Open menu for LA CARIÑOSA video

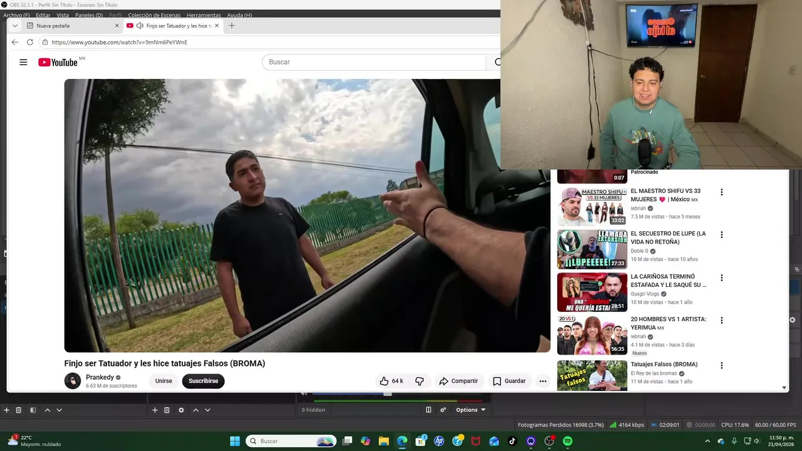pyautogui.click(x=721, y=277)
